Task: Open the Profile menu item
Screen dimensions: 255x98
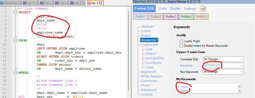Action: pos(175,9)
